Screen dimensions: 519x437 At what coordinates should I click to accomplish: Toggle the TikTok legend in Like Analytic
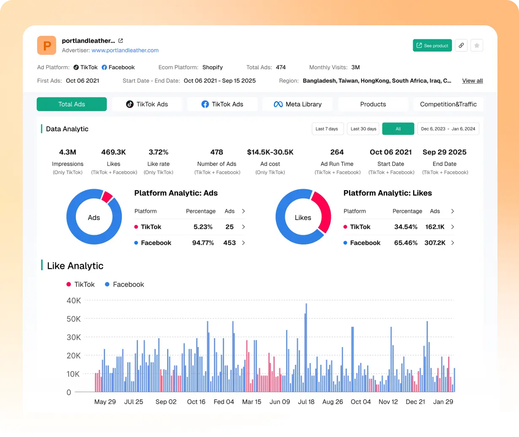[x=81, y=284]
